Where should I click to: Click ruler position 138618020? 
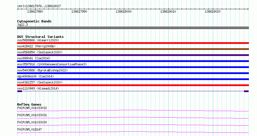213,11
